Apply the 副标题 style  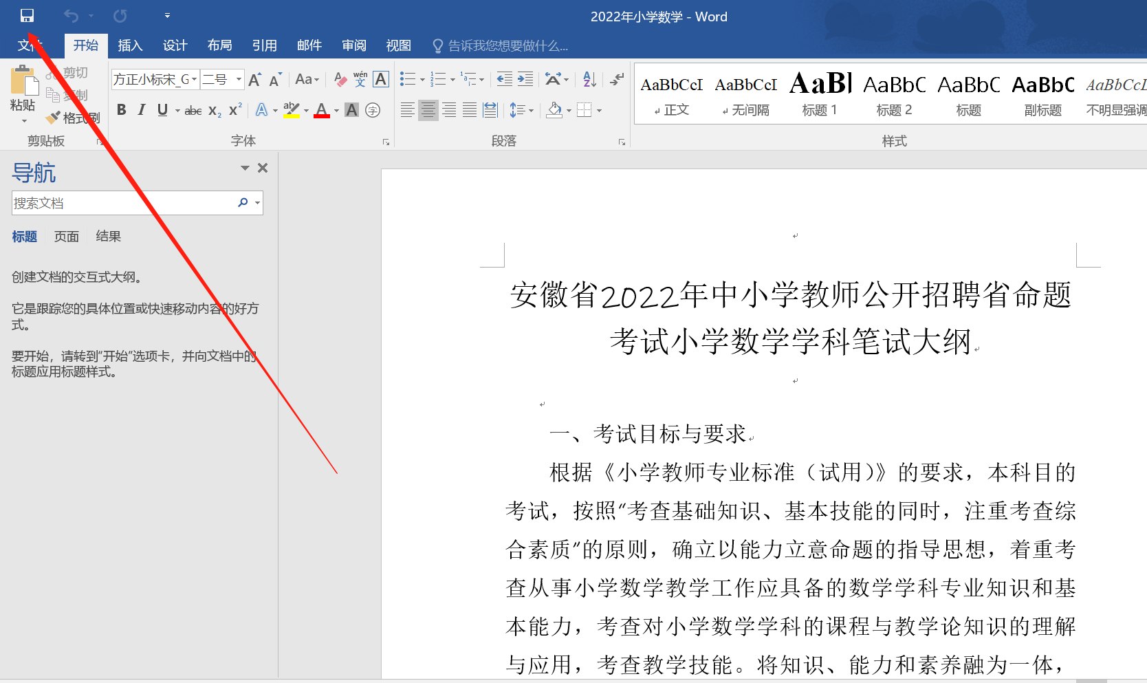click(x=1043, y=96)
